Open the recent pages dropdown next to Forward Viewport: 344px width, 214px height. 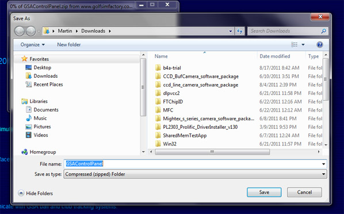point(39,31)
